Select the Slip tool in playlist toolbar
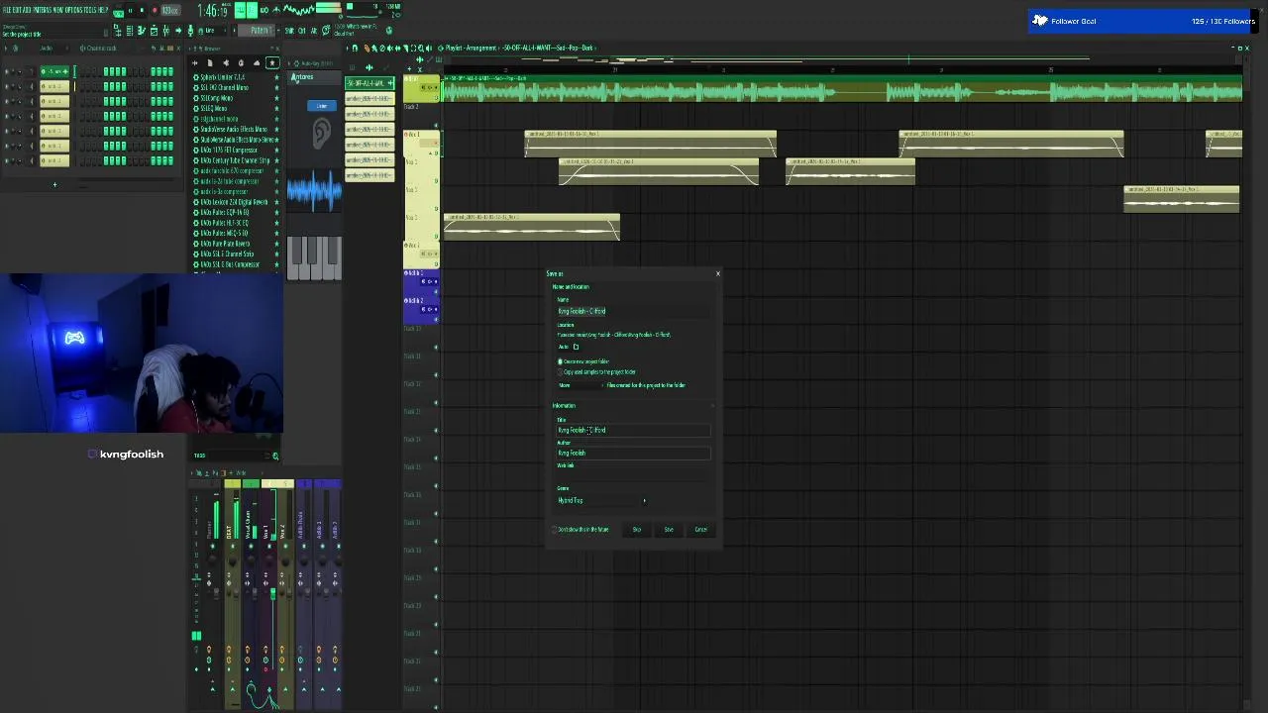The height and width of the screenshot is (713, 1268). pyautogui.click(x=397, y=48)
